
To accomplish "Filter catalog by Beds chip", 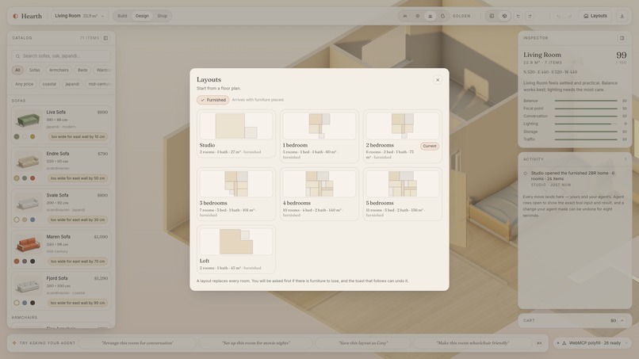I will pyautogui.click(x=82, y=70).
